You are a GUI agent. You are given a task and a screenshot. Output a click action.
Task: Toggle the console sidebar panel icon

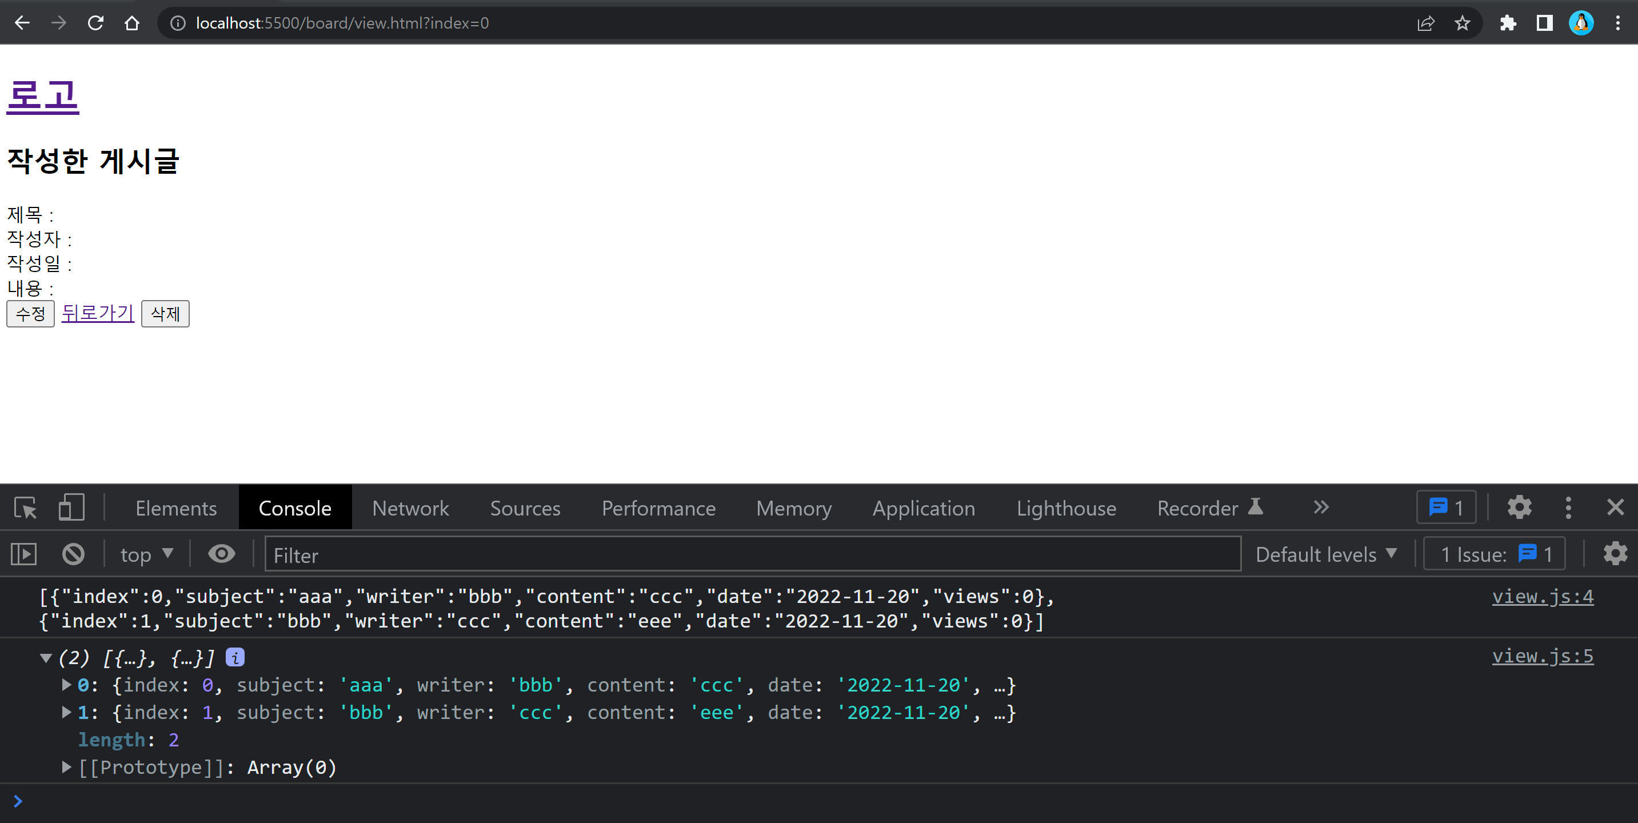point(24,554)
